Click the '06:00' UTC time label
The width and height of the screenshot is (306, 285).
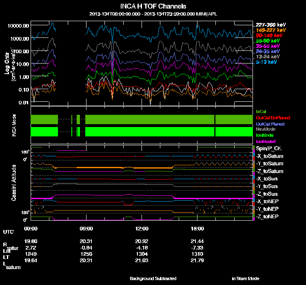(86, 228)
